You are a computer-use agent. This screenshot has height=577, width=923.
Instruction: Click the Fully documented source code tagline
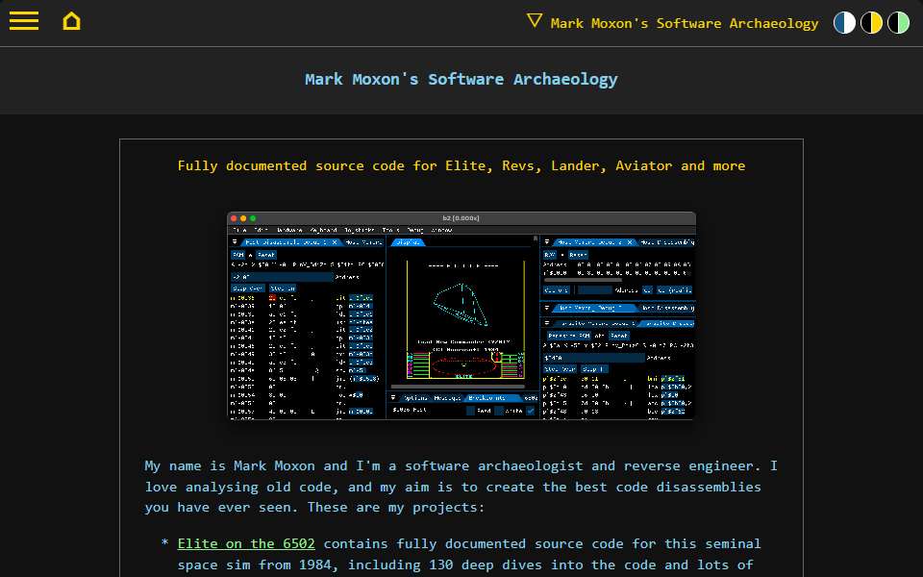pos(461,166)
